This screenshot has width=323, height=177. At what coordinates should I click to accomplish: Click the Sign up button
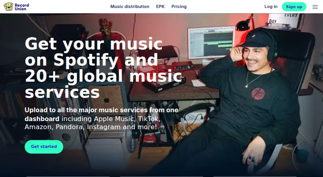294,7
